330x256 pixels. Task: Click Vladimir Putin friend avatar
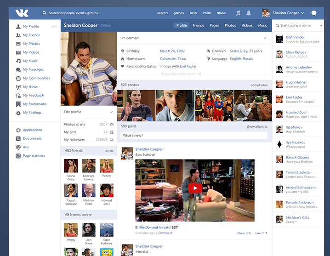[x=89, y=190]
